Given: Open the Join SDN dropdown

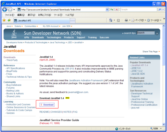Looking at the screenshot, I should pyautogui.click(x=67, y=26).
